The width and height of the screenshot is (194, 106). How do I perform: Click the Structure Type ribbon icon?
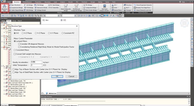coord(4,8)
